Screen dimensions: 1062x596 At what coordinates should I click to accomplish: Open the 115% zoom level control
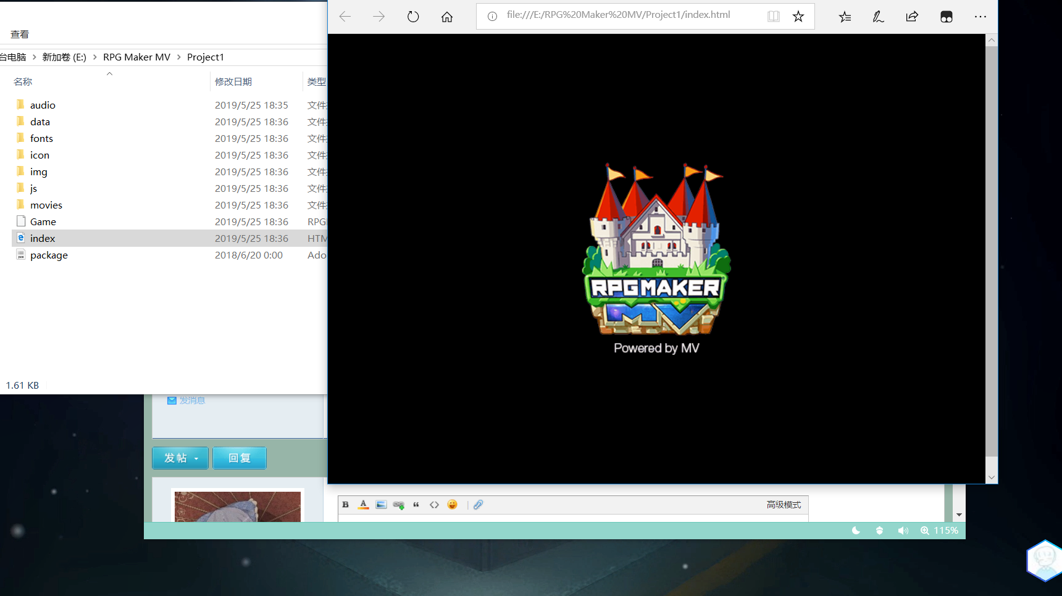click(939, 531)
